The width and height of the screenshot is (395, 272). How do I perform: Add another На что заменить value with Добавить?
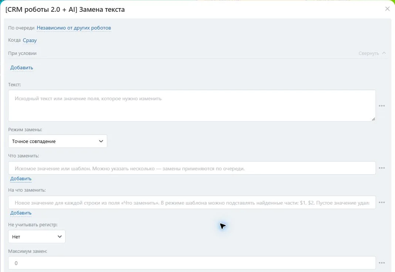click(x=21, y=213)
